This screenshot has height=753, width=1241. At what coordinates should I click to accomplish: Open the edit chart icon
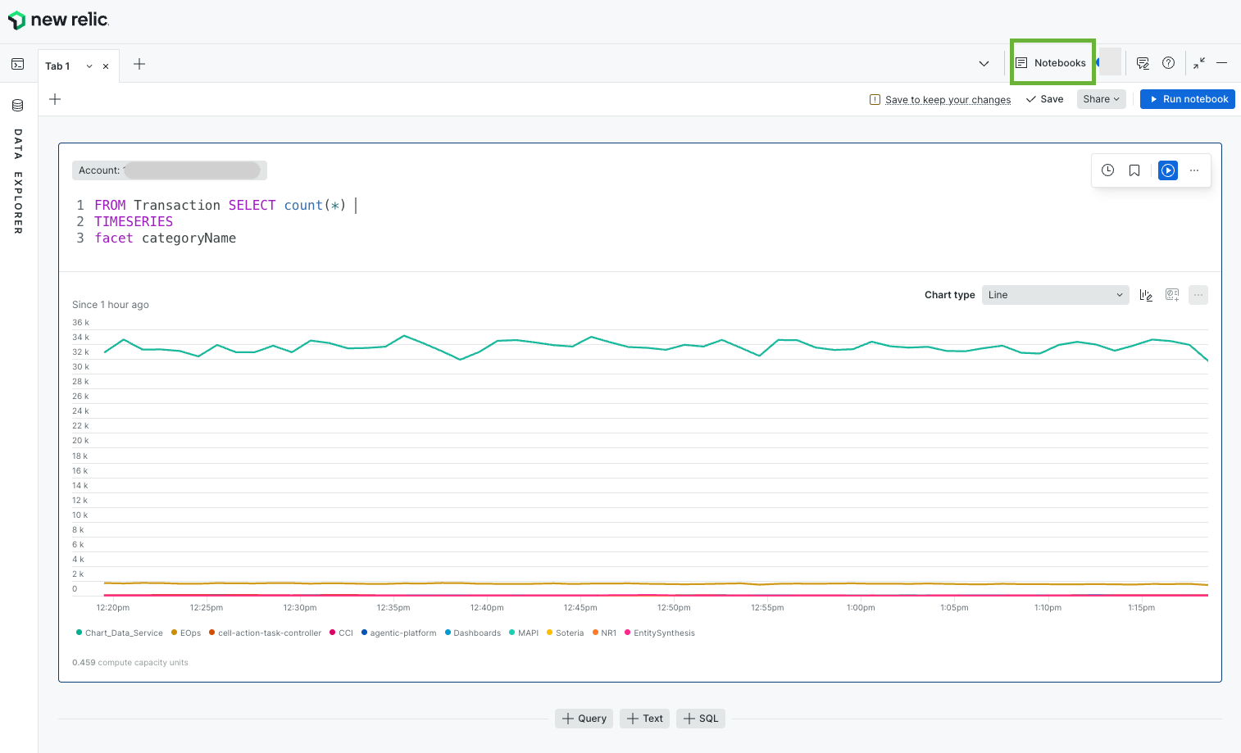point(1145,294)
